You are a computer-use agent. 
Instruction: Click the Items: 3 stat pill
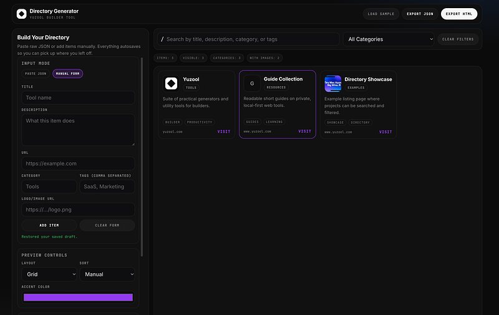click(165, 58)
